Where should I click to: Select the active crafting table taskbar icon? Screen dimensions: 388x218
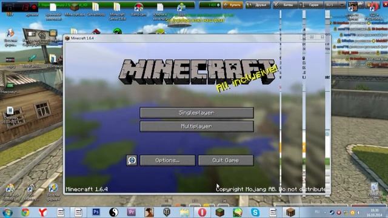click(290, 213)
